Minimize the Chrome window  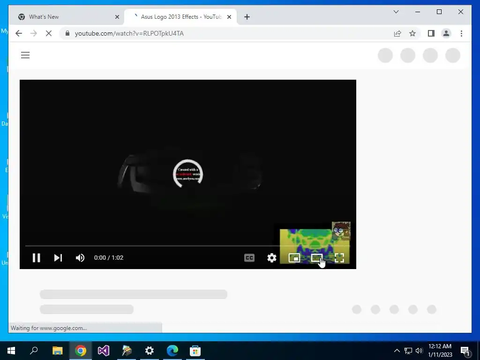click(x=418, y=12)
